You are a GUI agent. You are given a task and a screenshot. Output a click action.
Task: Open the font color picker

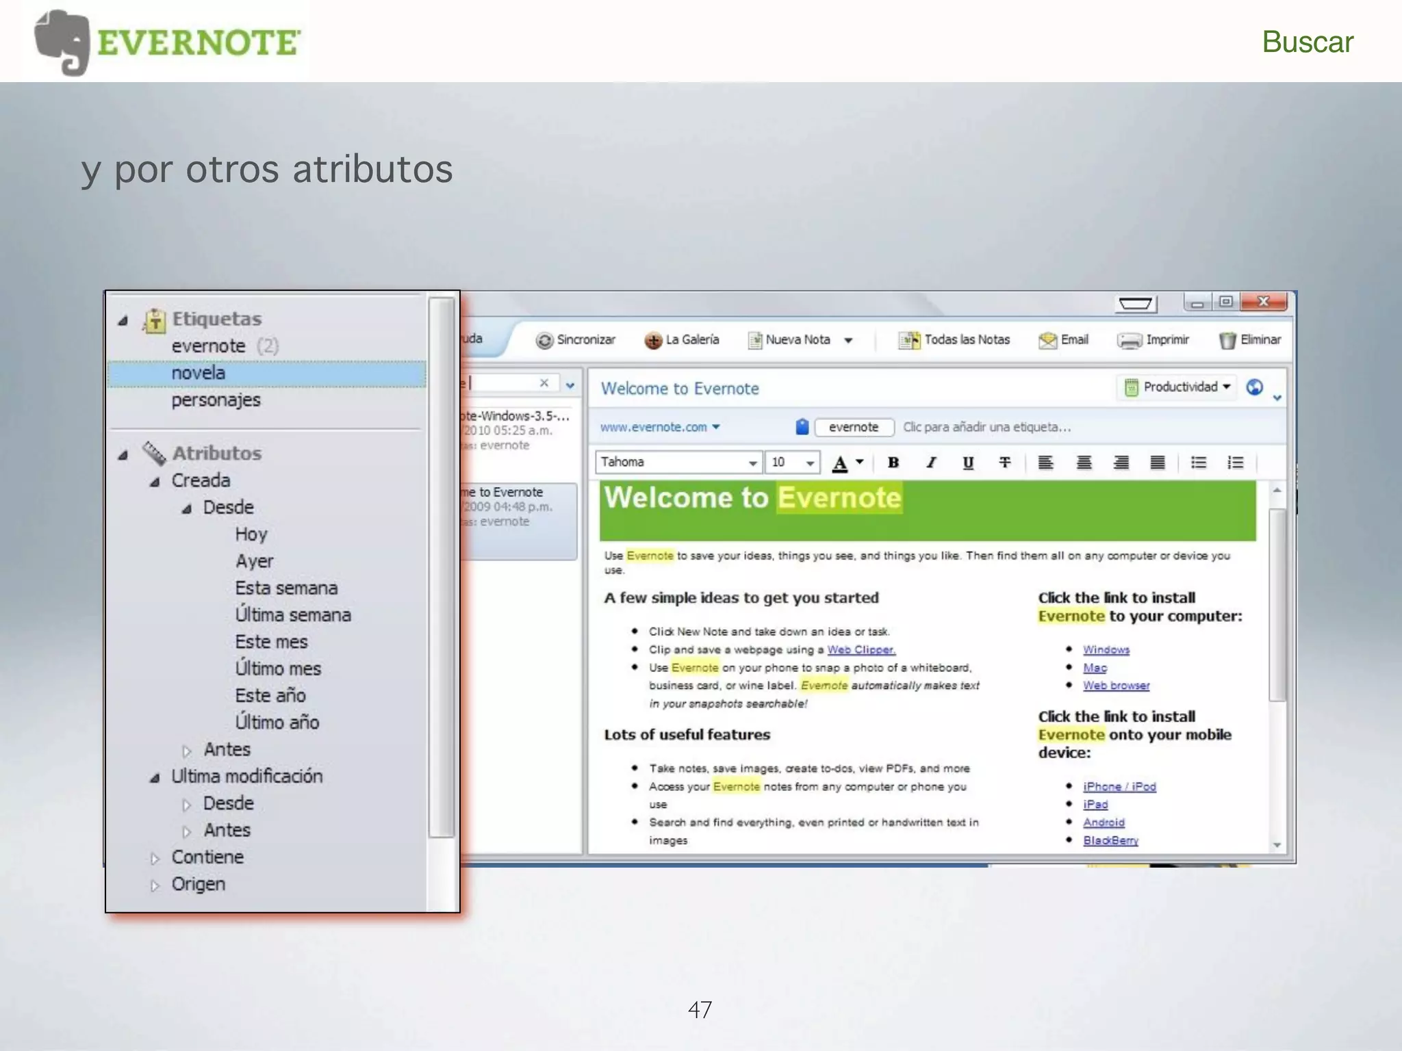coord(860,462)
